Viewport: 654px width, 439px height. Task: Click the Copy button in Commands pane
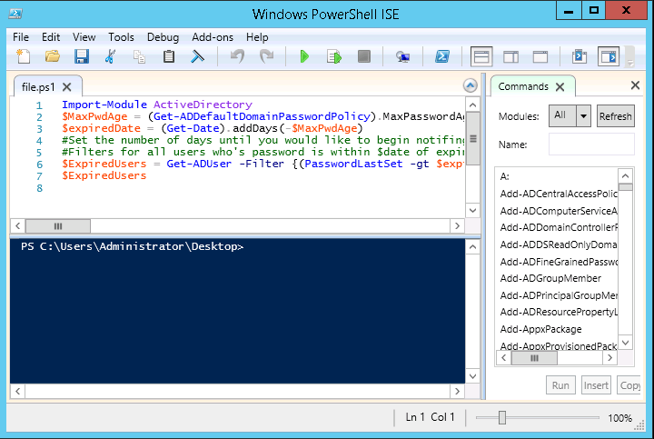click(x=629, y=385)
